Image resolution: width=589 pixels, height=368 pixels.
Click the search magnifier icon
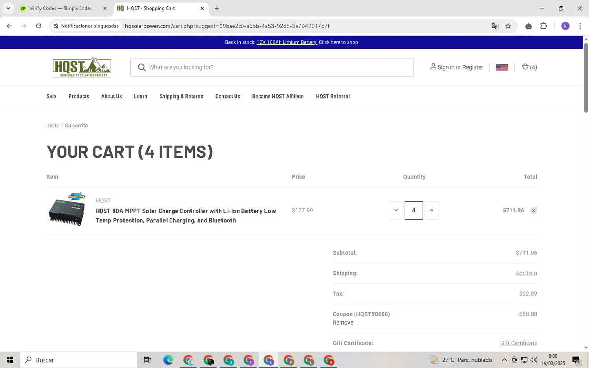pos(142,67)
